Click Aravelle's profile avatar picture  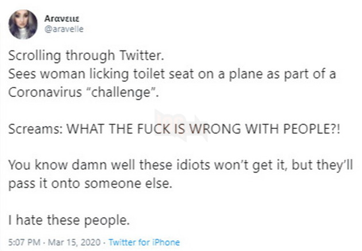[x=23, y=24]
